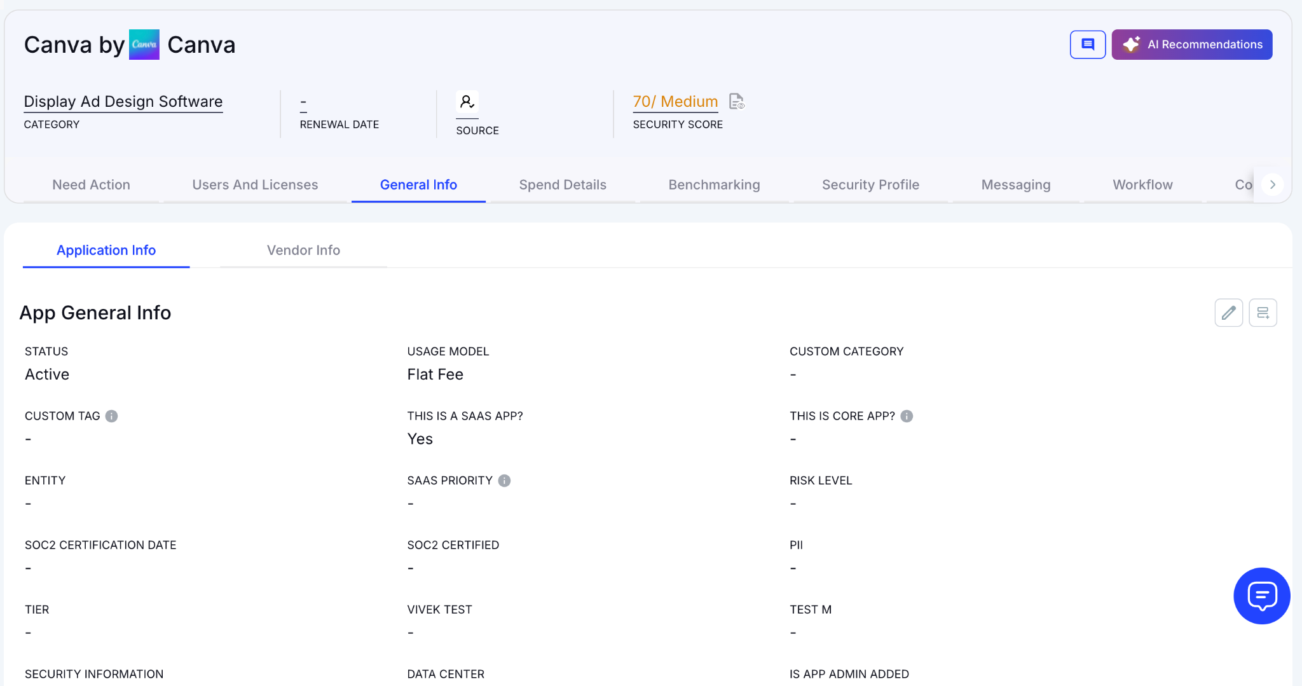Click the Flat Fee usage model value
This screenshot has height=686, width=1302.
(x=435, y=374)
